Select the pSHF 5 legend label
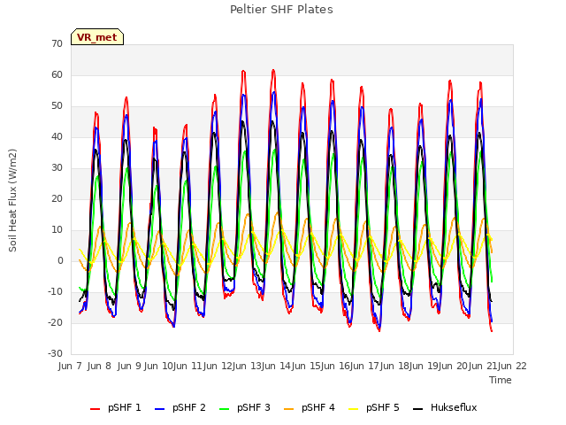 [383, 407]
